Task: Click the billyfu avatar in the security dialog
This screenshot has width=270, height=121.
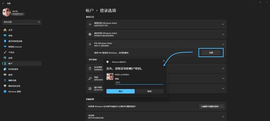Action: pos(110,77)
